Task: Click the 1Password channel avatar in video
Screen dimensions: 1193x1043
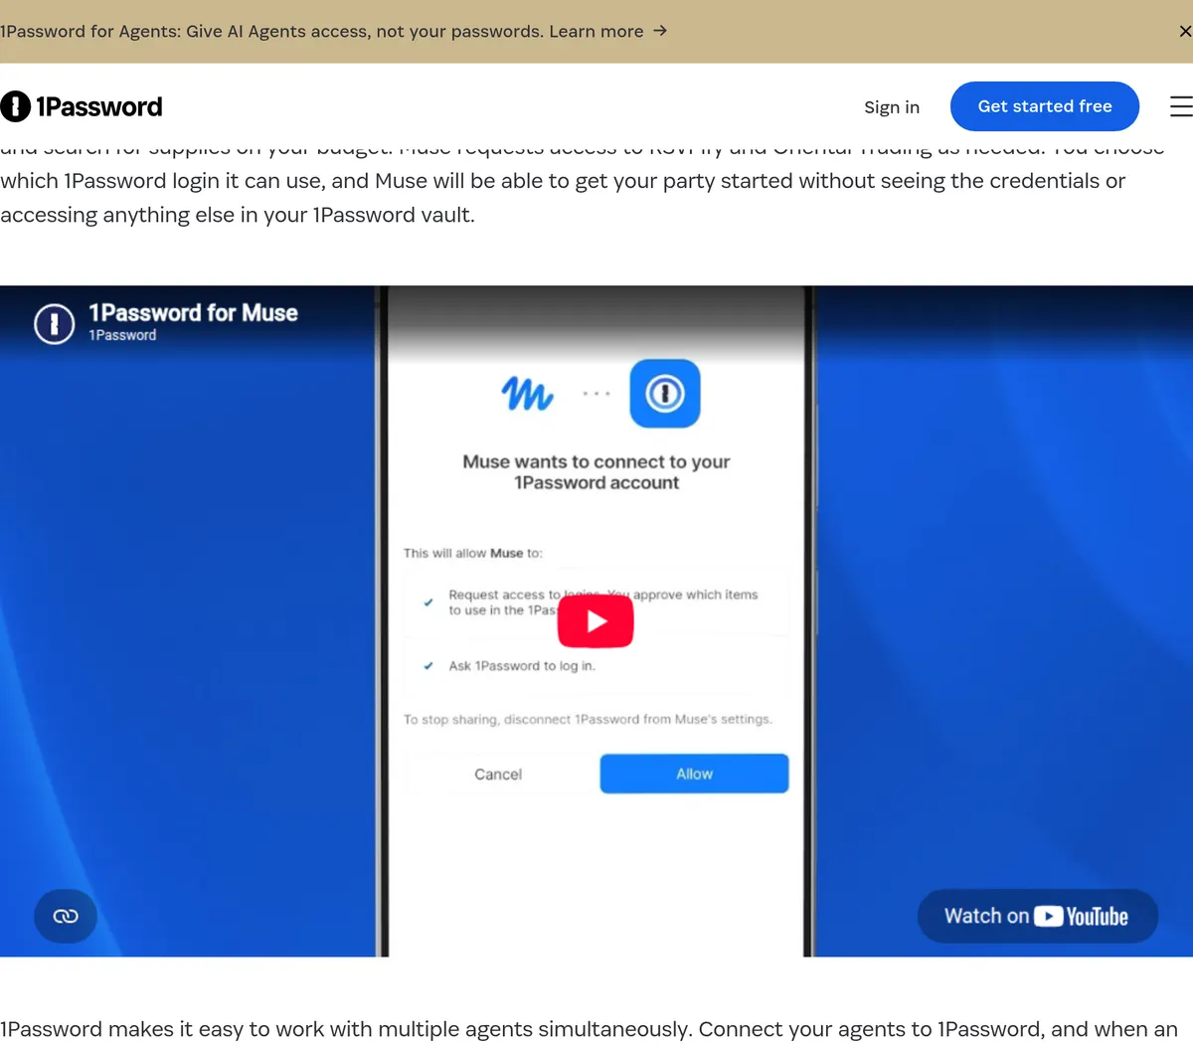Action: click(55, 323)
